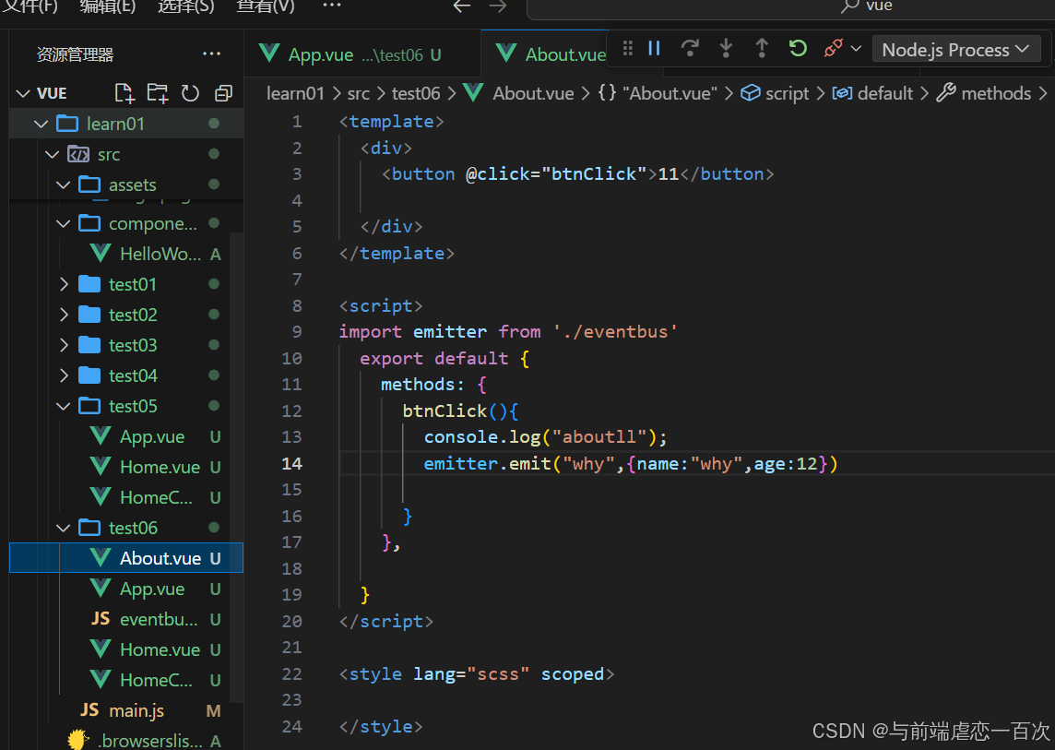Click debug Step Into icon
Viewport: 1055px width, 750px height.
725,49
